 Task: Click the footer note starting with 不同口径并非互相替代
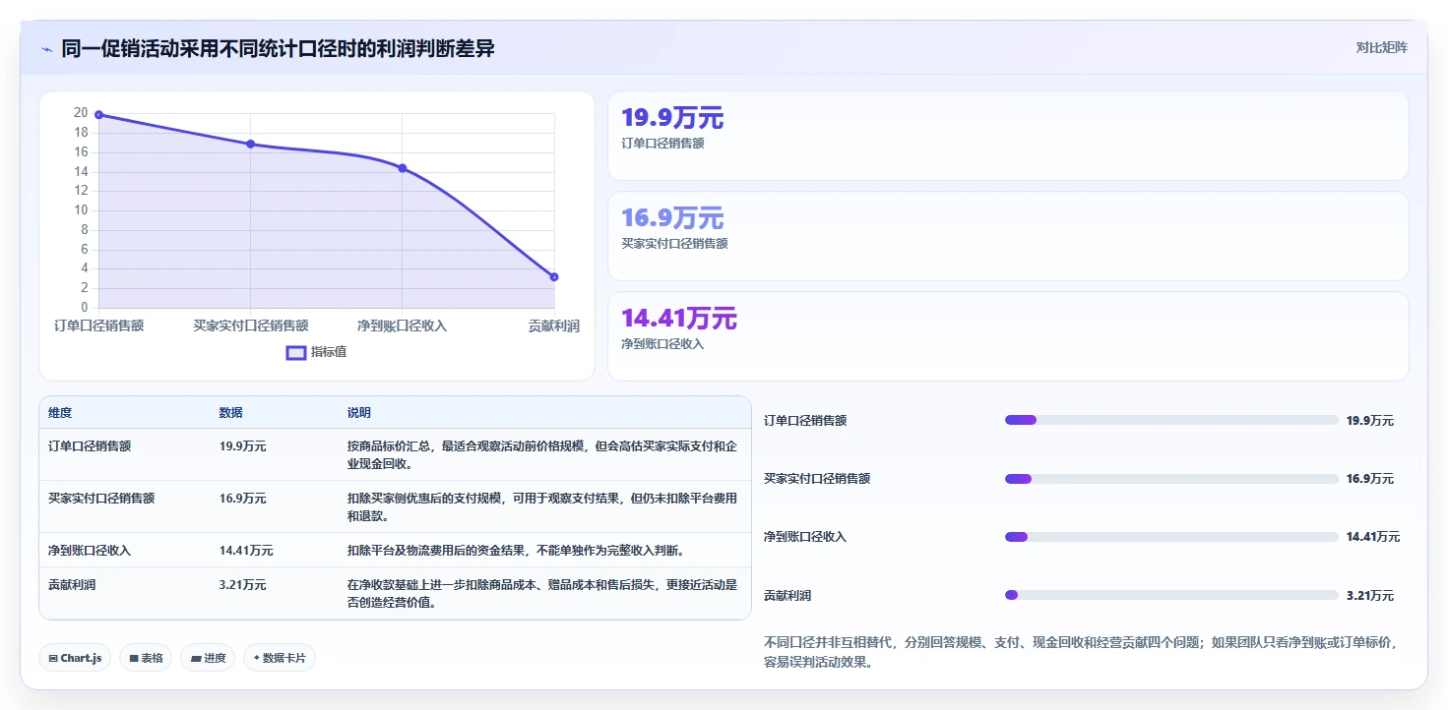tap(1081, 652)
